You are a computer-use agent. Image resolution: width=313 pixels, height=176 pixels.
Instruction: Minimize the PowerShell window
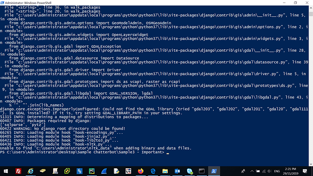284,3
